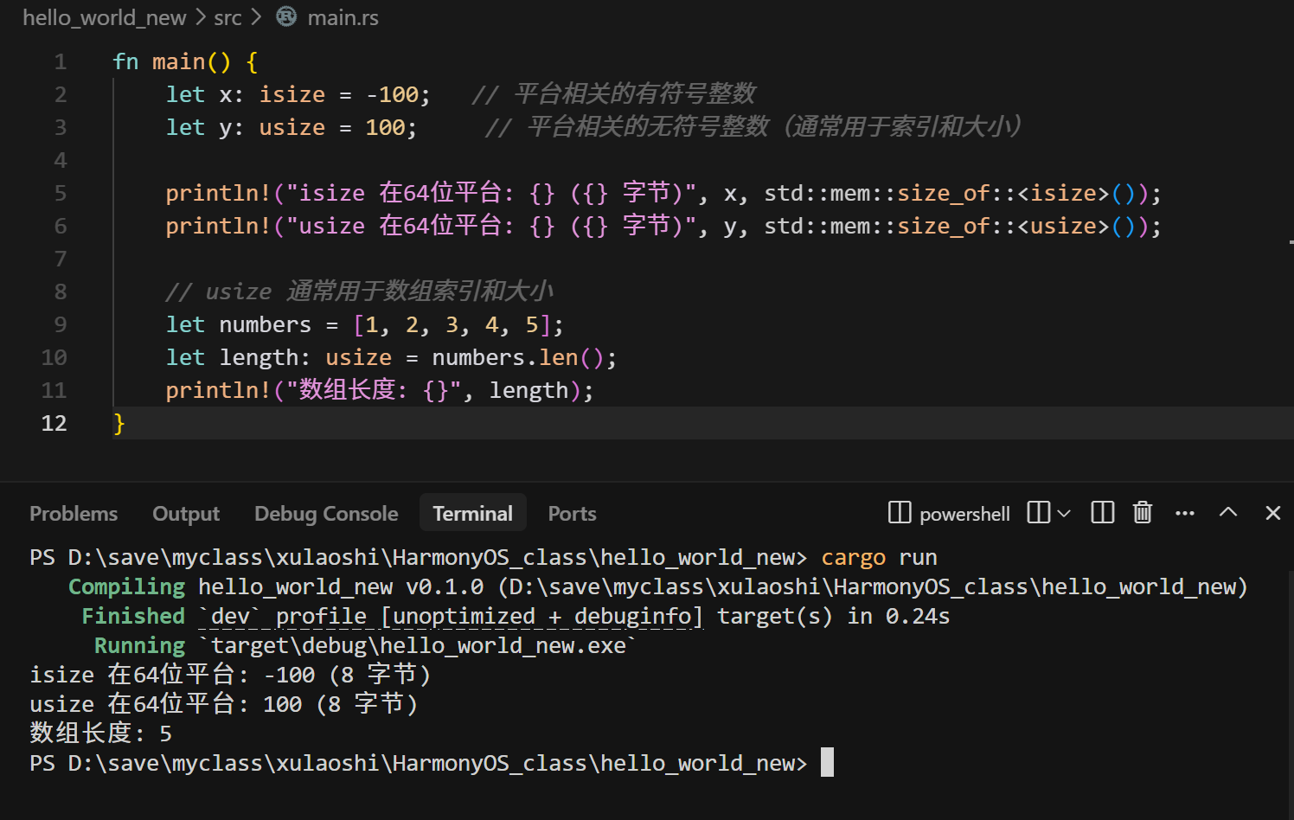Open the terminal panel more actions menu
Image resolution: width=1294 pixels, height=820 pixels.
(1185, 514)
